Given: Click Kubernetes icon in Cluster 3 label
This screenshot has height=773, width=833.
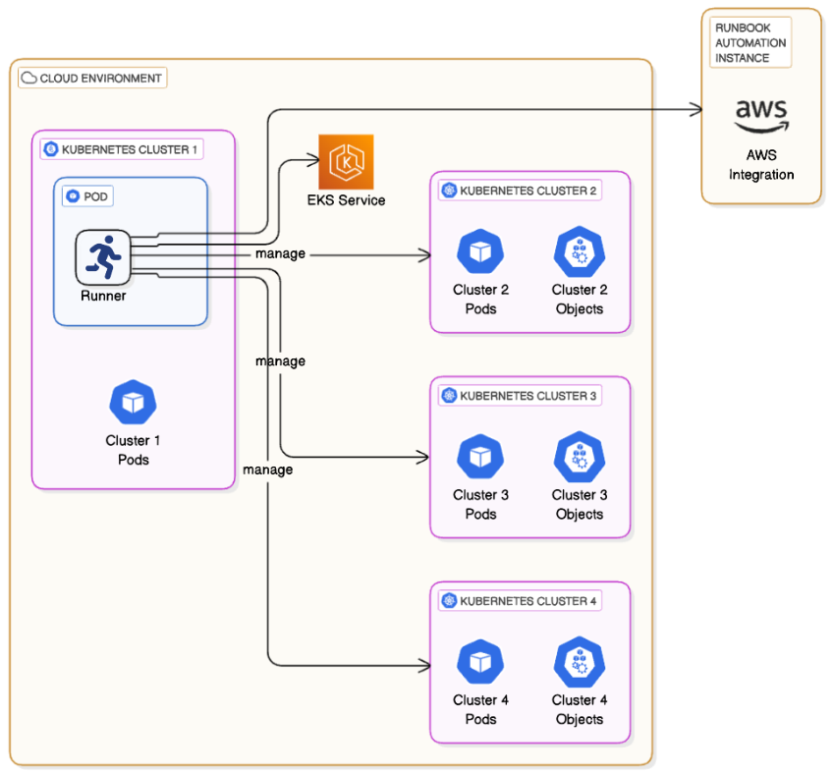Looking at the screenshot, I should pos(450,395).
